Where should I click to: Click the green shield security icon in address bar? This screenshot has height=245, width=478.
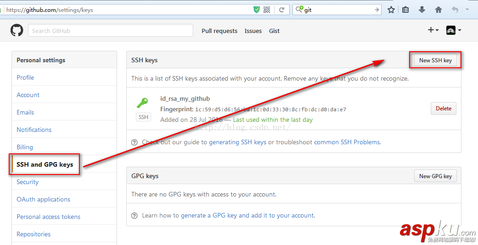click(257, 10)
